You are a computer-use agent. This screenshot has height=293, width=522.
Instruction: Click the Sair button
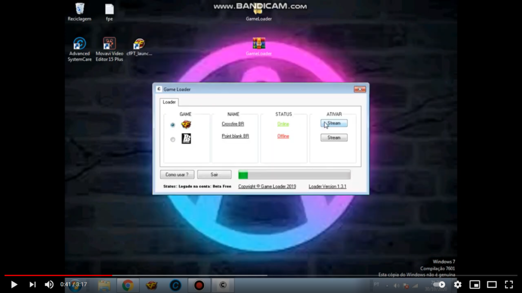point(214,174)
